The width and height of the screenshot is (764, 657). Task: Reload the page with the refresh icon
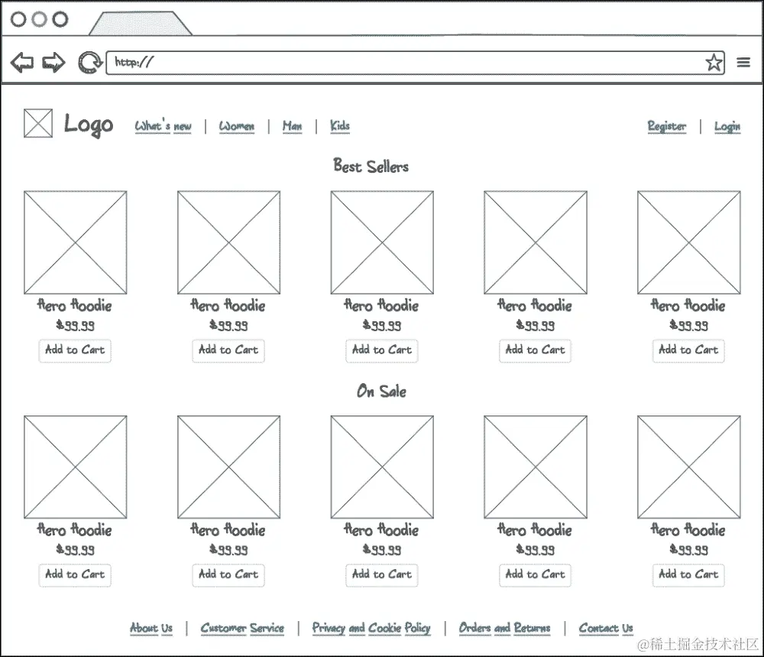pyautogui.click(x=89, y=63)
